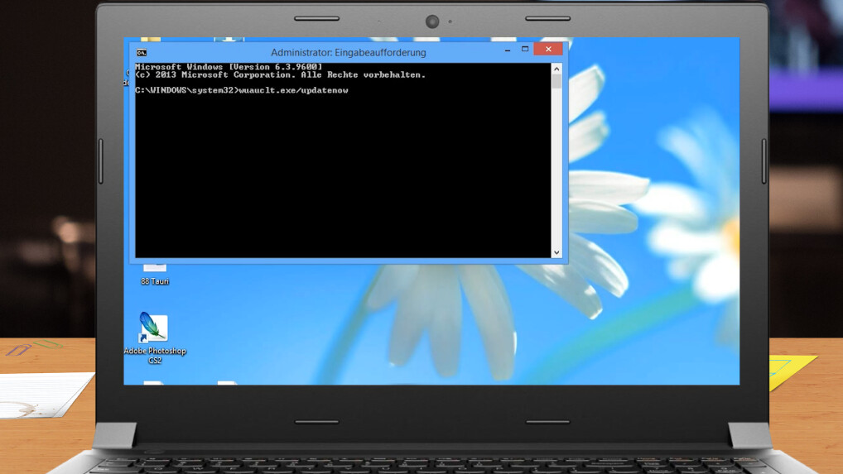843x474 pixels.
Task: Click the Adobe Photoshop CS2 icon label
Action: coord(155,356)
